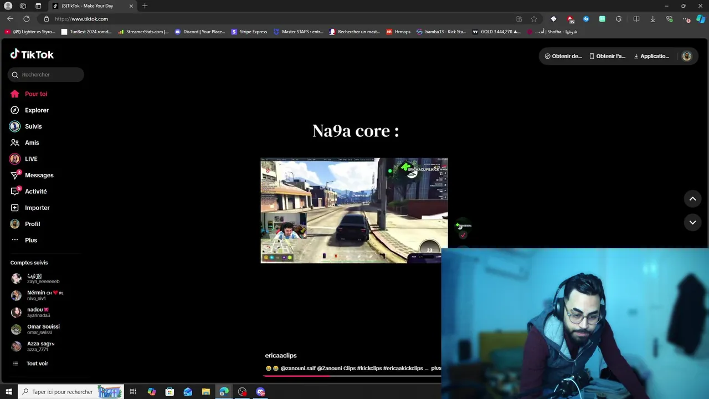Expand caption with plus link
This screenshot has width=709, height=399.
point(436,368)
